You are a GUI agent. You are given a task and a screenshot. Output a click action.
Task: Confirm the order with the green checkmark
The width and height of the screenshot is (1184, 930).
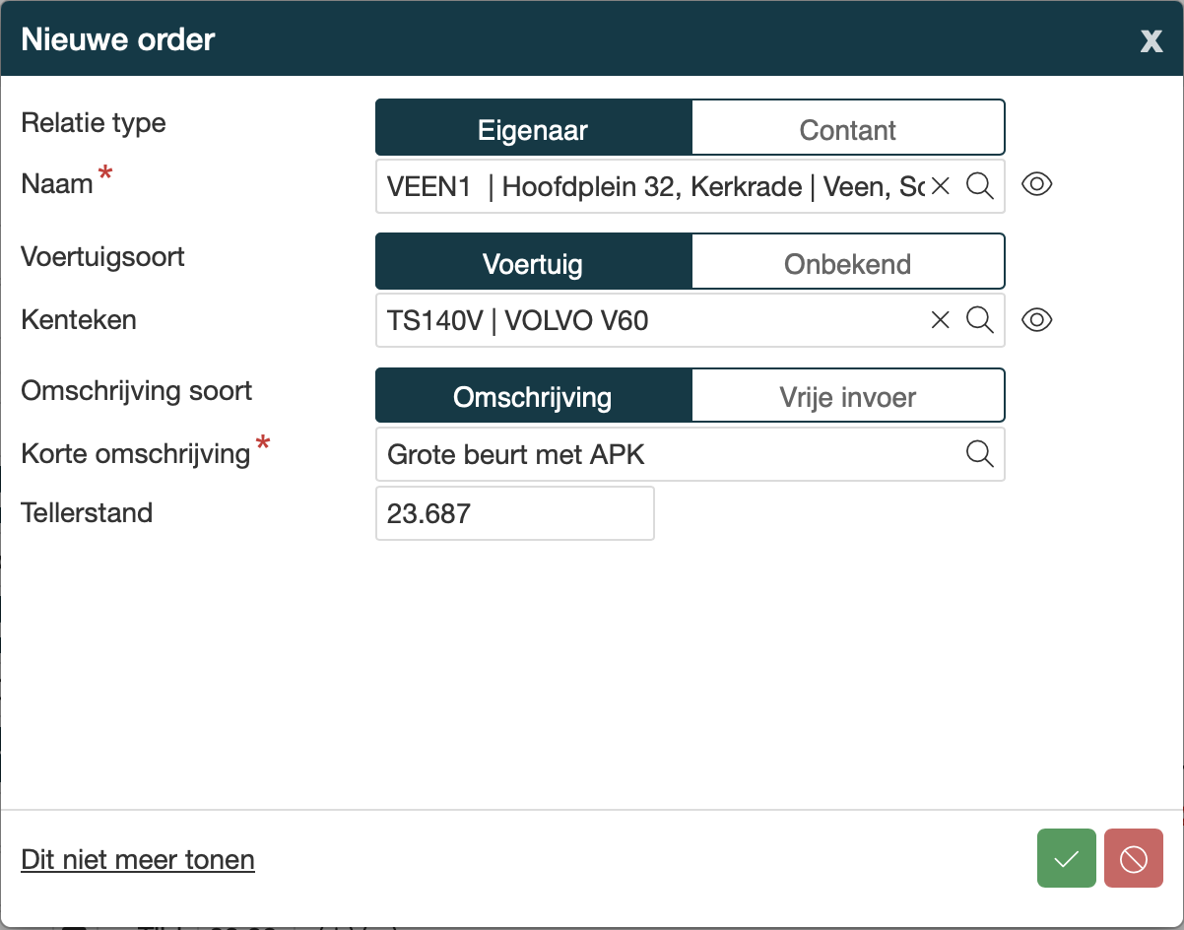1067,858
